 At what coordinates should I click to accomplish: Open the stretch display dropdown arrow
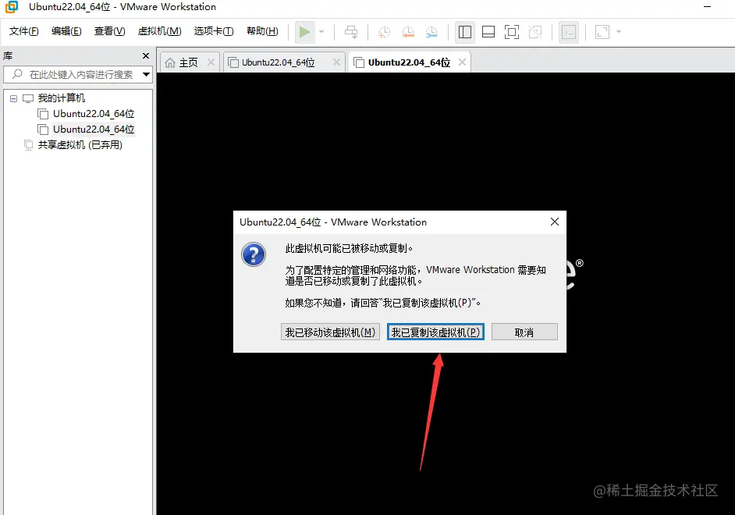coord(619,32)
